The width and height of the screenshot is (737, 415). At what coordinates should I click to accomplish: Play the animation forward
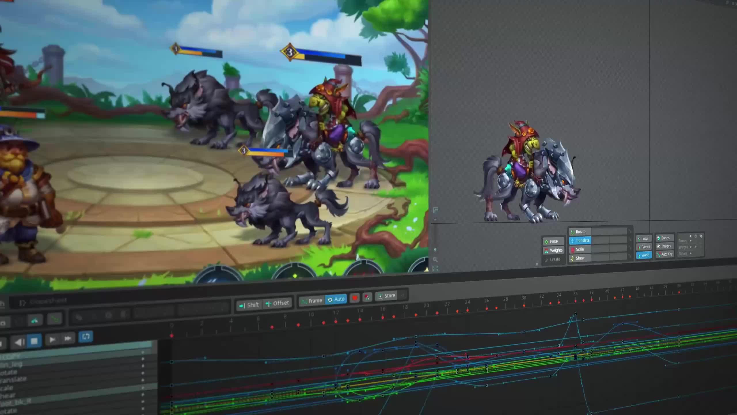coord(52,339)
